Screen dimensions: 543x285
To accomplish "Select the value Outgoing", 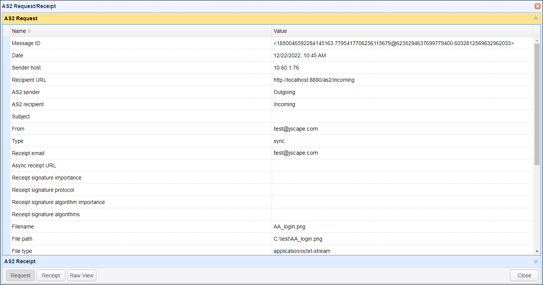I will pyautogui.click(x=284, y=92).
